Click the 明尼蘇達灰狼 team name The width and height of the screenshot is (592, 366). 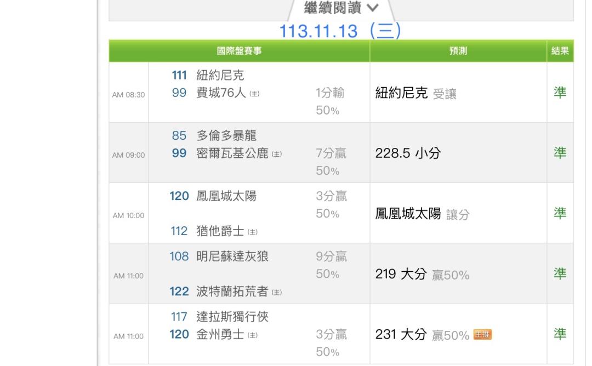pyautogui.click(x=232, y=256)
